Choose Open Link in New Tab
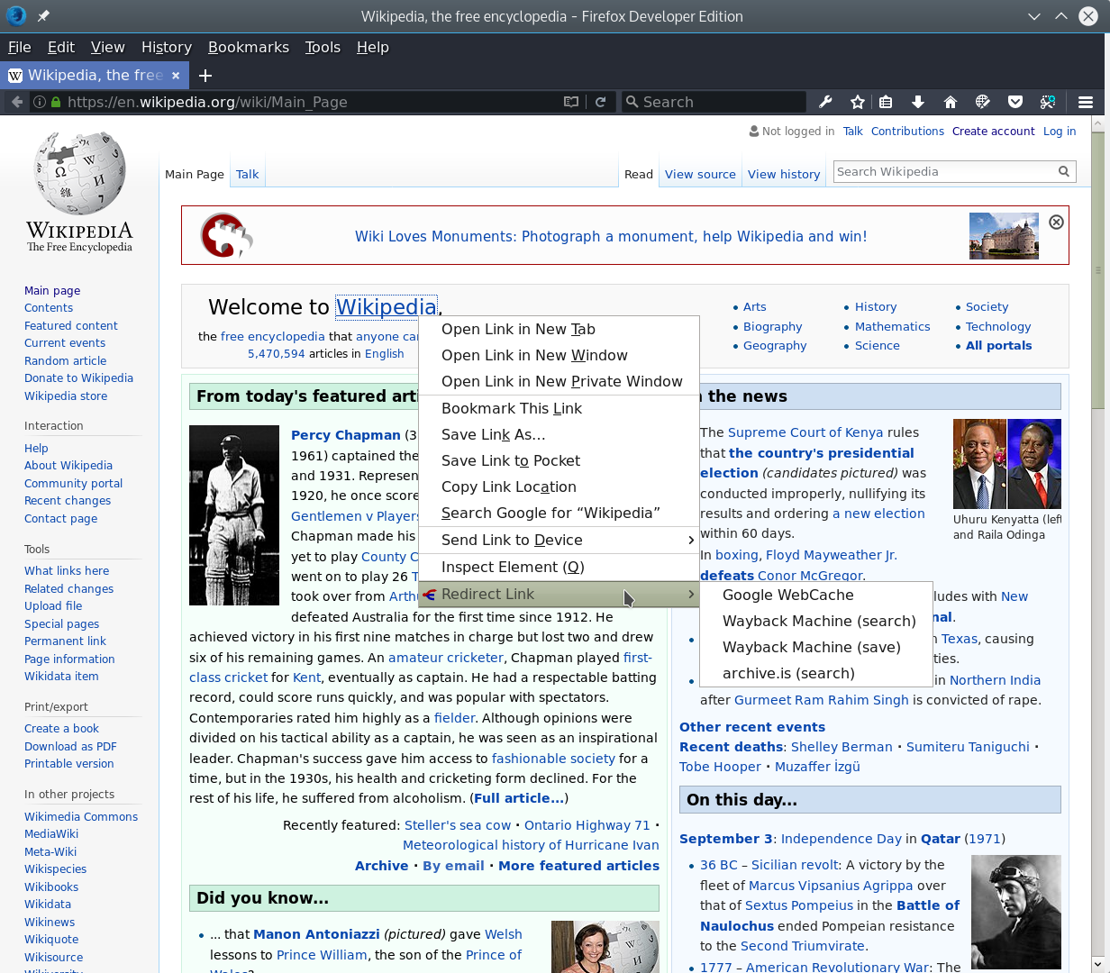 pos(559,329)
